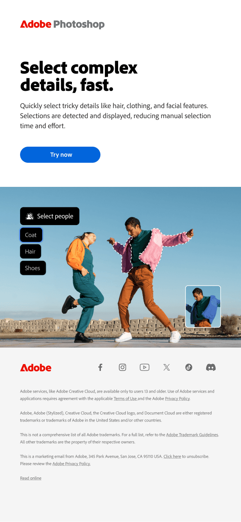Open Adobe's Facebook page icon
This screenshot has width=241, height=522.
pyautogui.click(x=100, y=367)
